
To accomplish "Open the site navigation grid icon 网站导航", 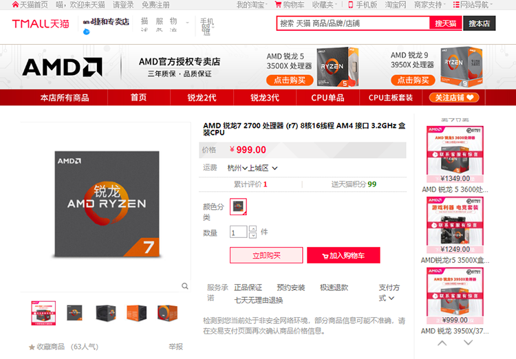I will (456, 5).
